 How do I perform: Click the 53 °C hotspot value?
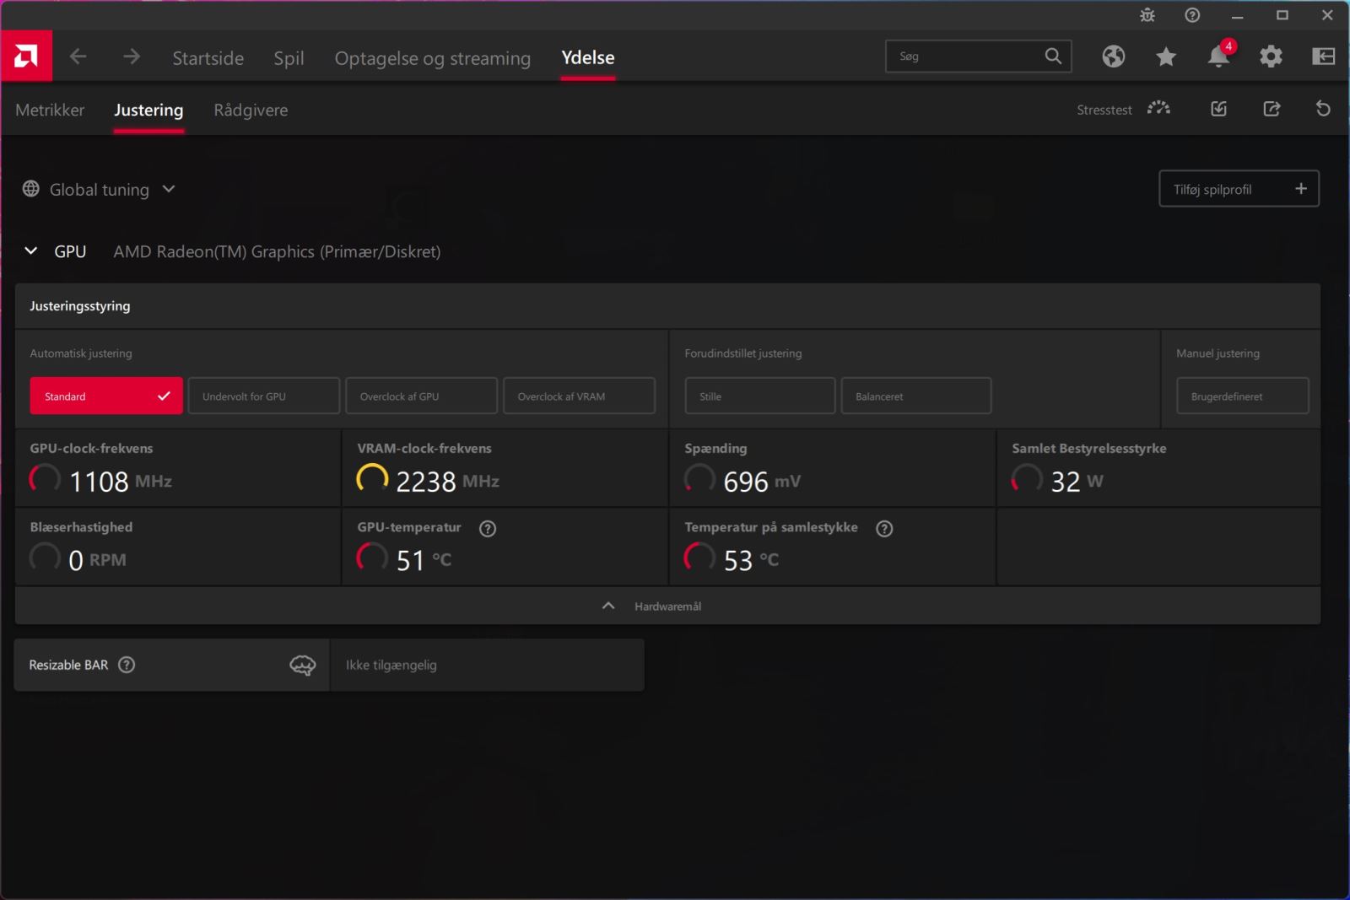click(751, 560)
